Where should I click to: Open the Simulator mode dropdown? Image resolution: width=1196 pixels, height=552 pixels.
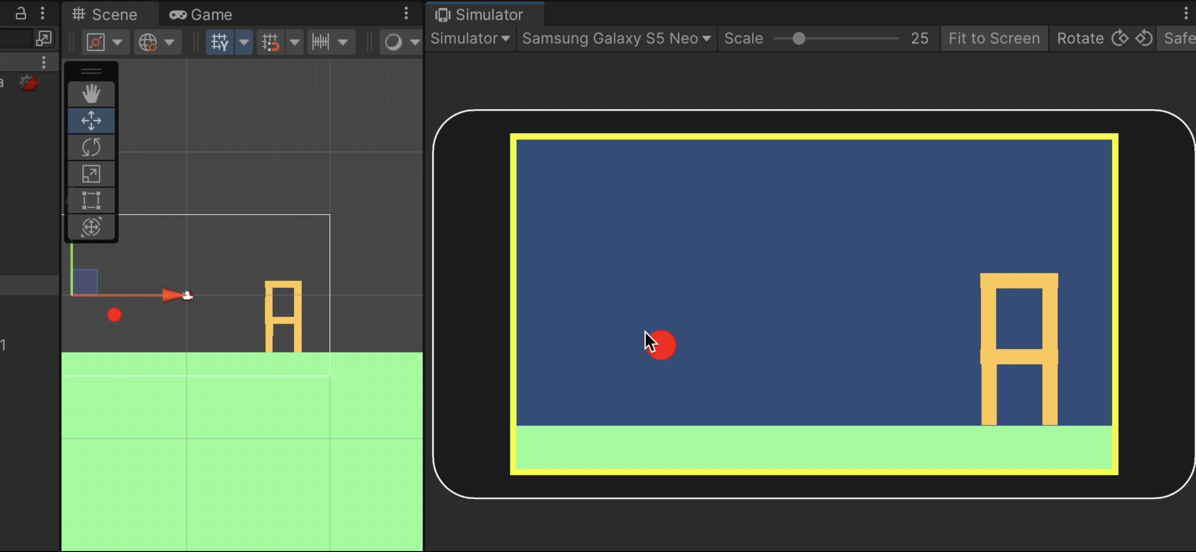pyautogui.click(x=470, y=39)
